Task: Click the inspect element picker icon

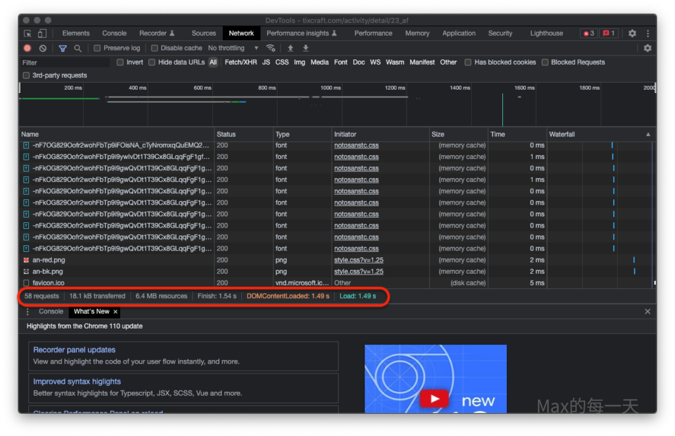Action: click(x=28, y=34)
